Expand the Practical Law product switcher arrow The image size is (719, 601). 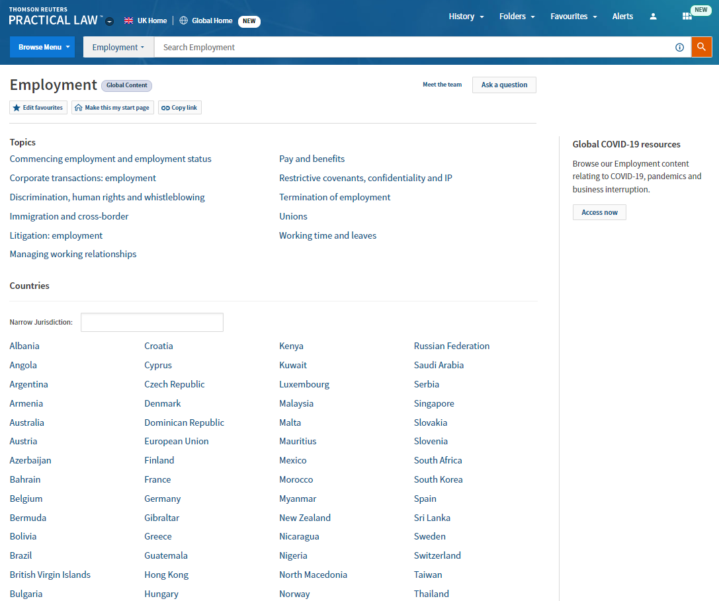pyautogui.click(x=110, y=21)
